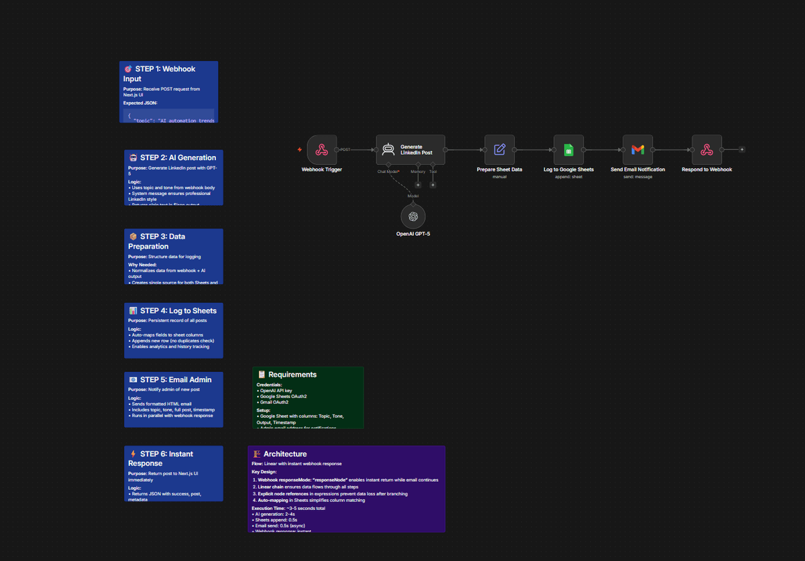Screen dimensions: 805x561
Task: Click the 'OpenAI GPT-5' node label
Action: pos(413,234)
